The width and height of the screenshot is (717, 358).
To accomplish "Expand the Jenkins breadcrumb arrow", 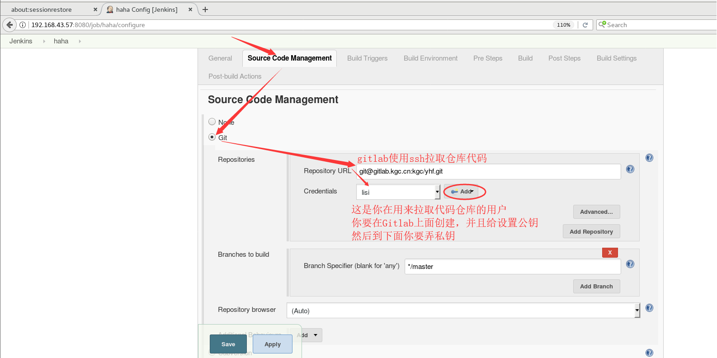I will 44,41.
